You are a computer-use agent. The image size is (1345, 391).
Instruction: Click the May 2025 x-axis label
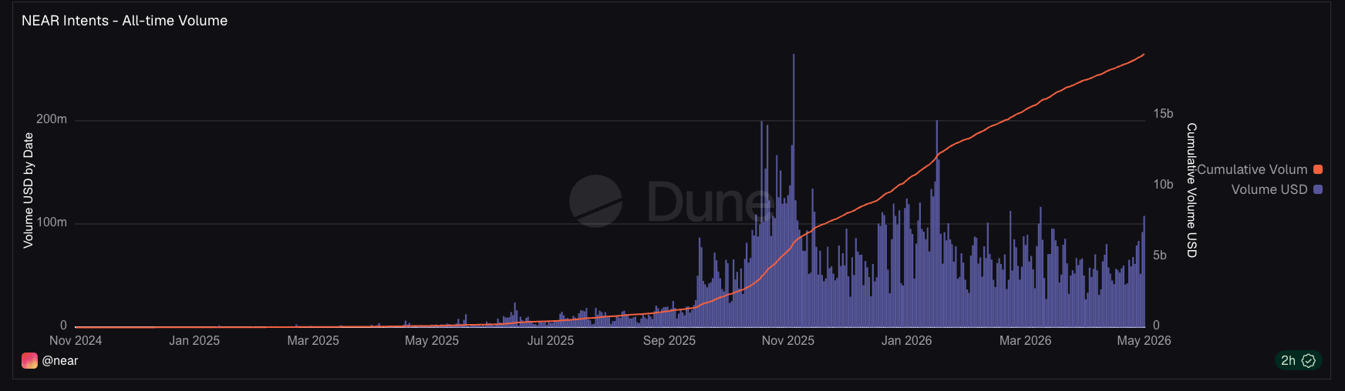[x=432, y=340]
